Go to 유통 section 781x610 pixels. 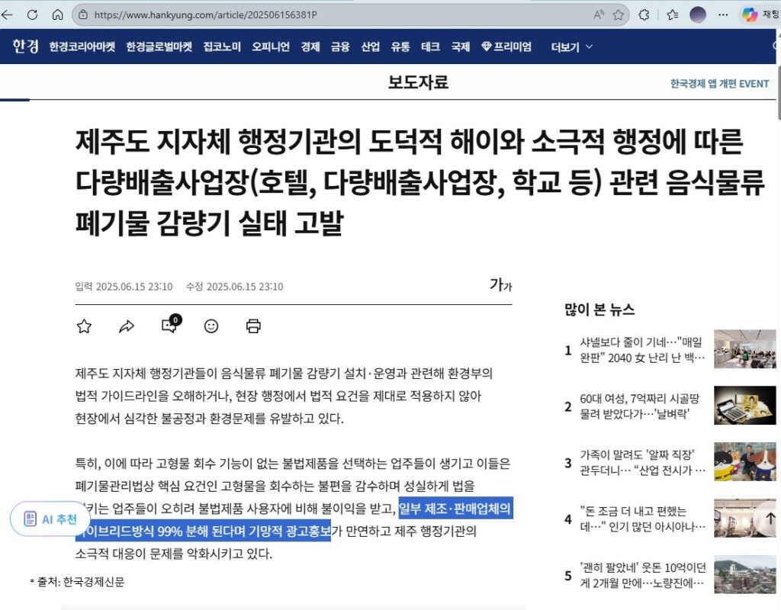[400, 47]
